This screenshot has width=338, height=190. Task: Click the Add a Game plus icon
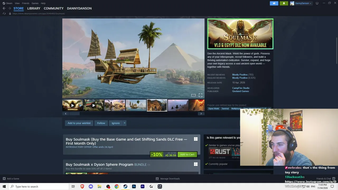(4, 179)
